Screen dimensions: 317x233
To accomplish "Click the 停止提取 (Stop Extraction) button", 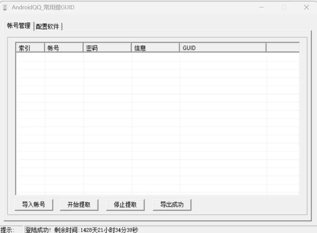I will pos(125,204).
